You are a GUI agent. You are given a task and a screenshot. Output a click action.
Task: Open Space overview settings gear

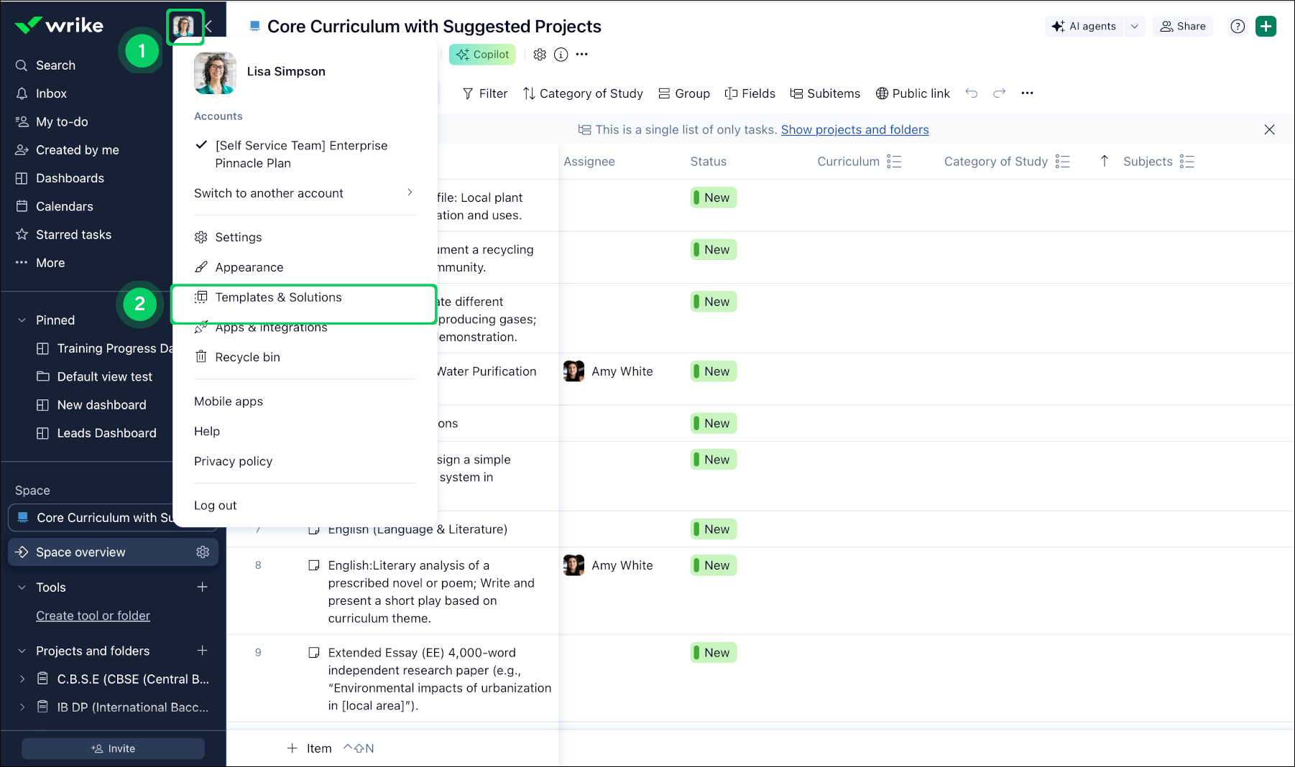tap(203, 552)
